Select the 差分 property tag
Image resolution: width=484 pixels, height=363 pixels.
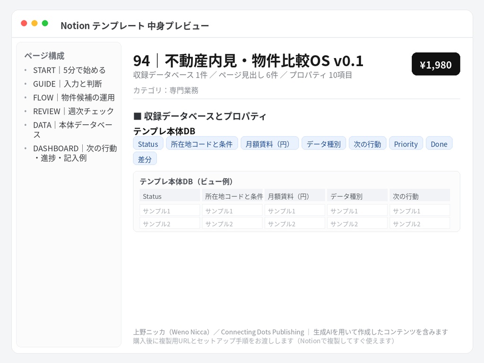(x=145, y=159)
